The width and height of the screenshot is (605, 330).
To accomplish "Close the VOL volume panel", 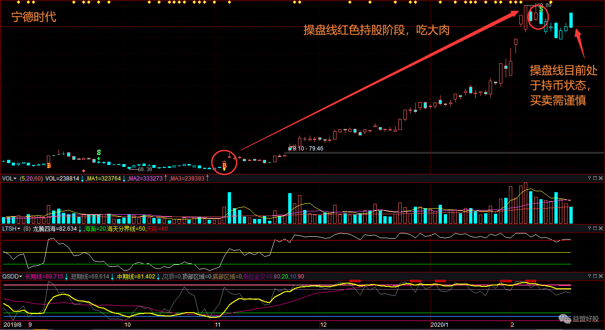I will coord(601,179).
